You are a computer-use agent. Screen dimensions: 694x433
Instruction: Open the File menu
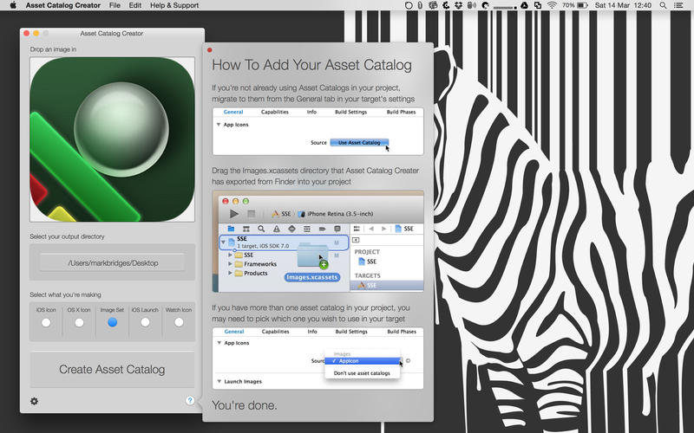[115, 5]
